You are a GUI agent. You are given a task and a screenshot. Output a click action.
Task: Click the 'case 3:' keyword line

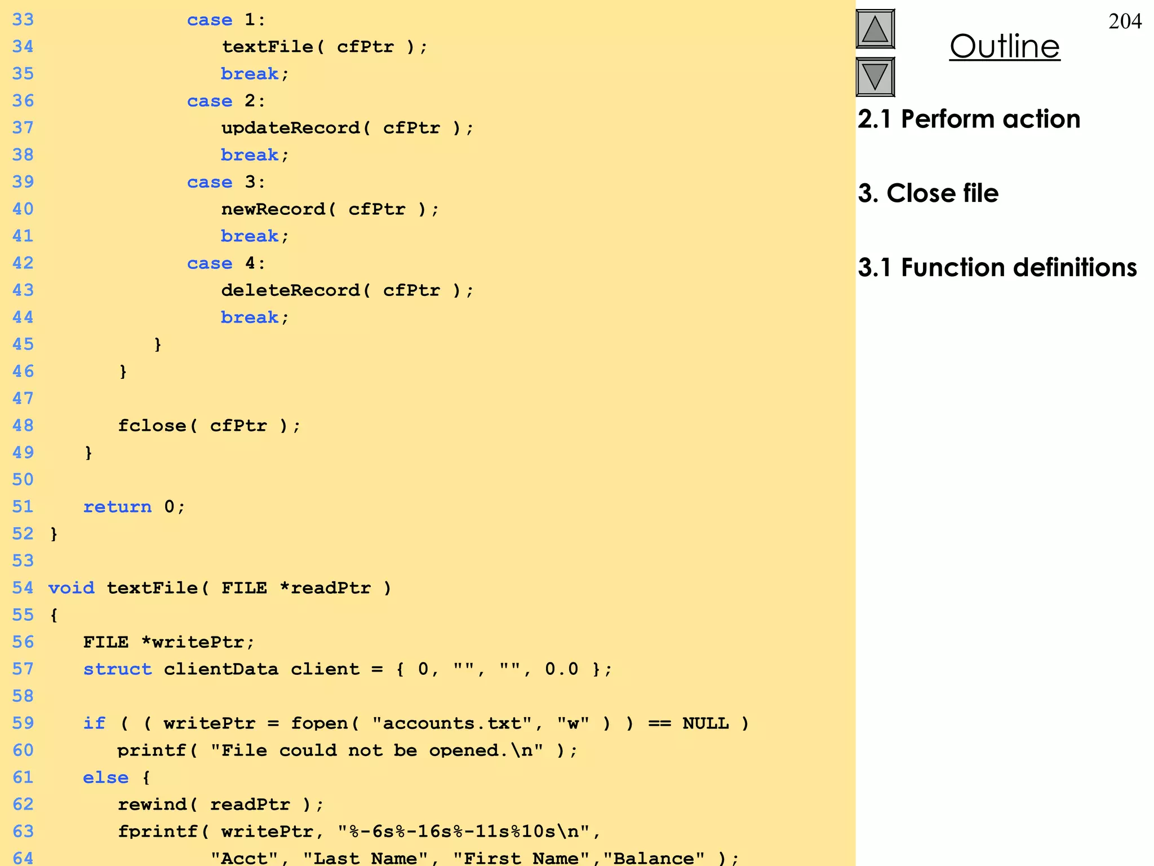click(x=226, y=182)
